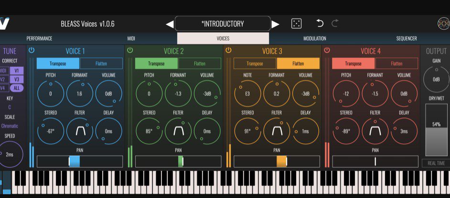
Task: Toggle Voice 3 power button
Action: (x=228, y=50)
